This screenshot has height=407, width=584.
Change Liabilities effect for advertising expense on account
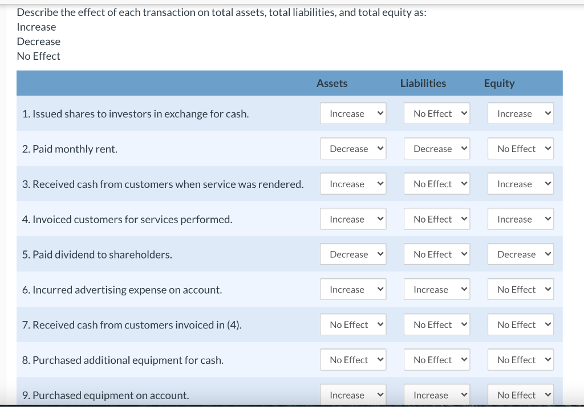[437, 289]
